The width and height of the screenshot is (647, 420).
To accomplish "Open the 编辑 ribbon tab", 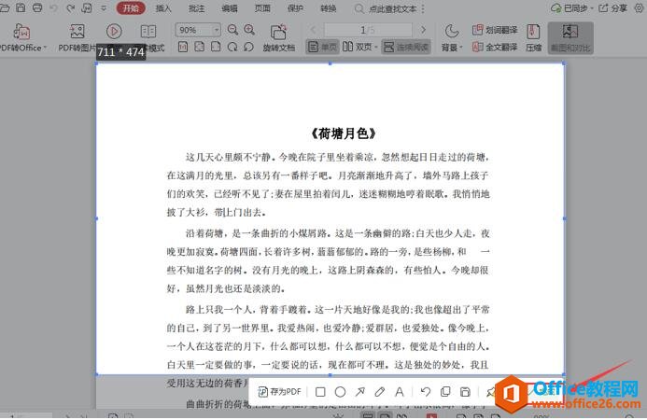I will (230, 8).
